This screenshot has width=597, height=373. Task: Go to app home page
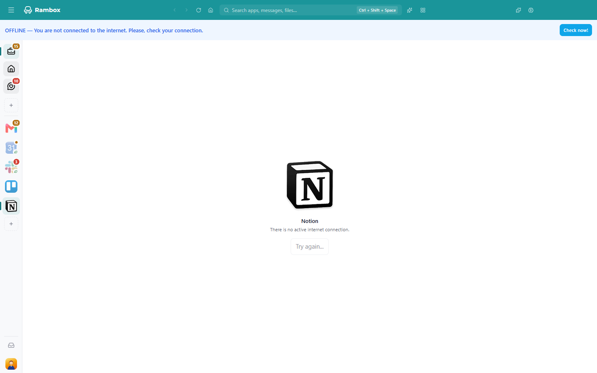click(x=211, y=10)
